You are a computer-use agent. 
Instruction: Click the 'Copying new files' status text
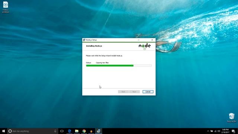click(x=102, y=63)
